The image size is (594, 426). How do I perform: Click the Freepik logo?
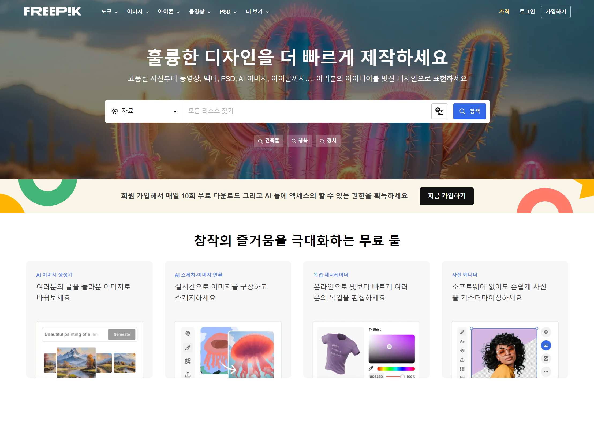(x=53, y=11)
